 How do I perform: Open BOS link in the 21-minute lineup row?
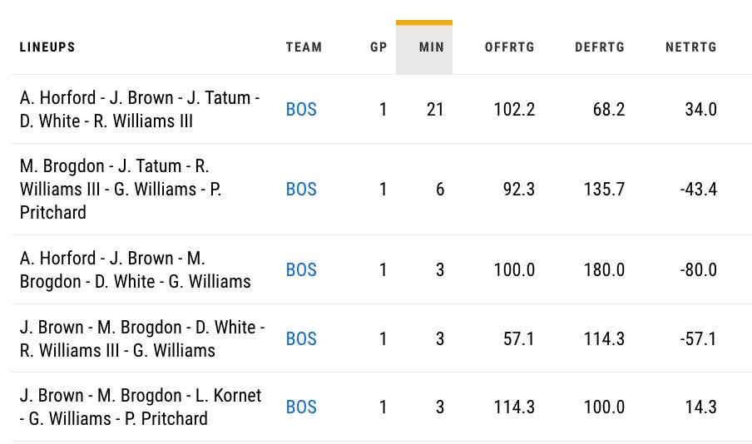click(301, 110)
